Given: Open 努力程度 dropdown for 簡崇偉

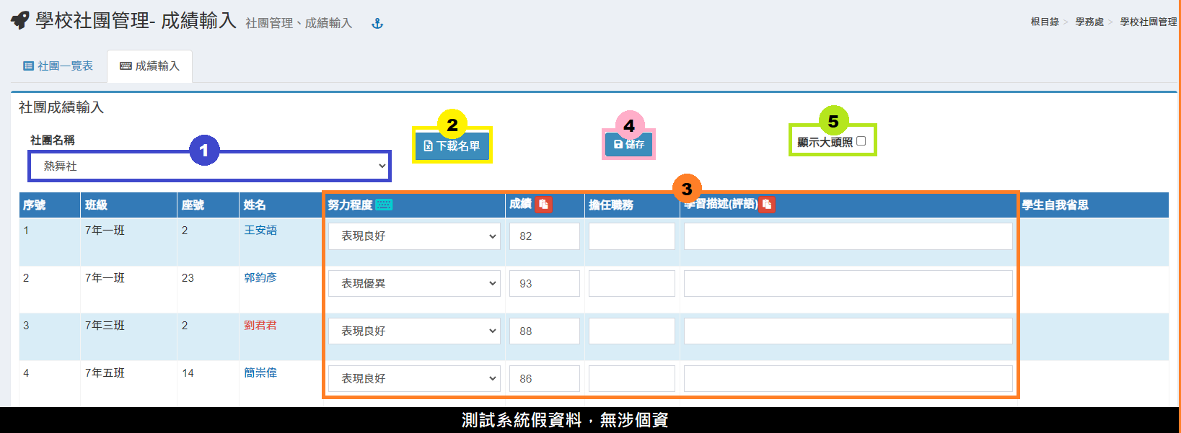Looking at the screenshot, I should point(414,379).
